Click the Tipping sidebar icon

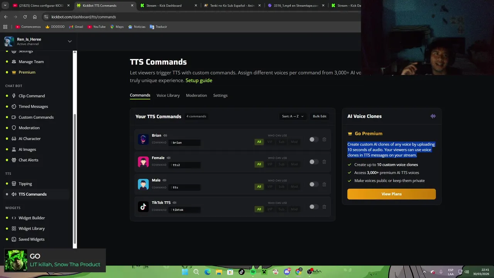point(14,184)
